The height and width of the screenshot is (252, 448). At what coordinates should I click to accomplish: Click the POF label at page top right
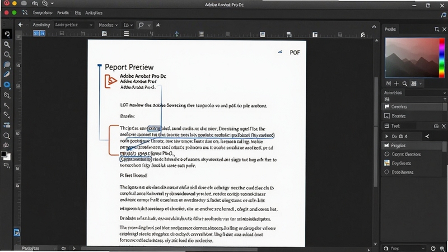(x=295, y=53)
